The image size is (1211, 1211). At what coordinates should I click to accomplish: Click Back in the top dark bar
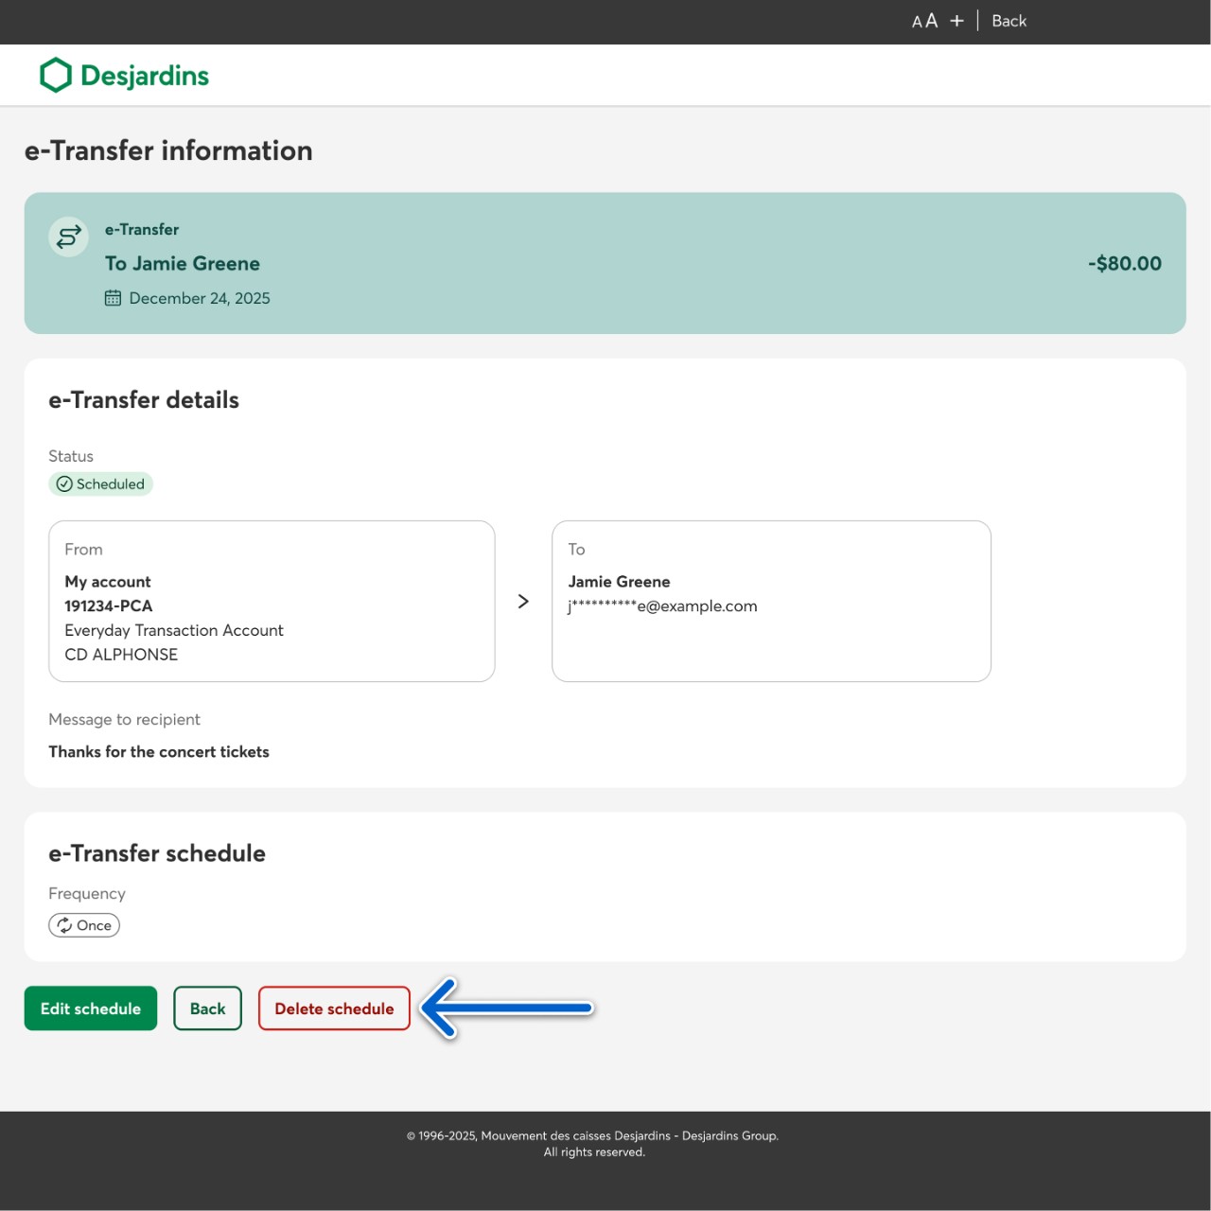pos(1009,21)
